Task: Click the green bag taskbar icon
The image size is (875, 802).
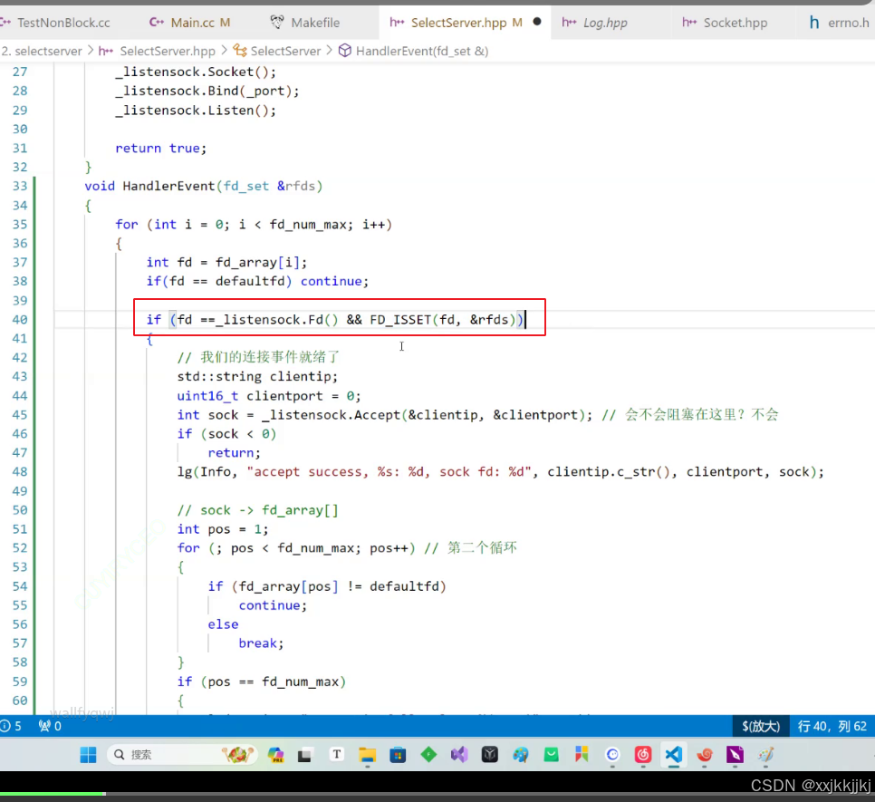Action: [552, 755]
